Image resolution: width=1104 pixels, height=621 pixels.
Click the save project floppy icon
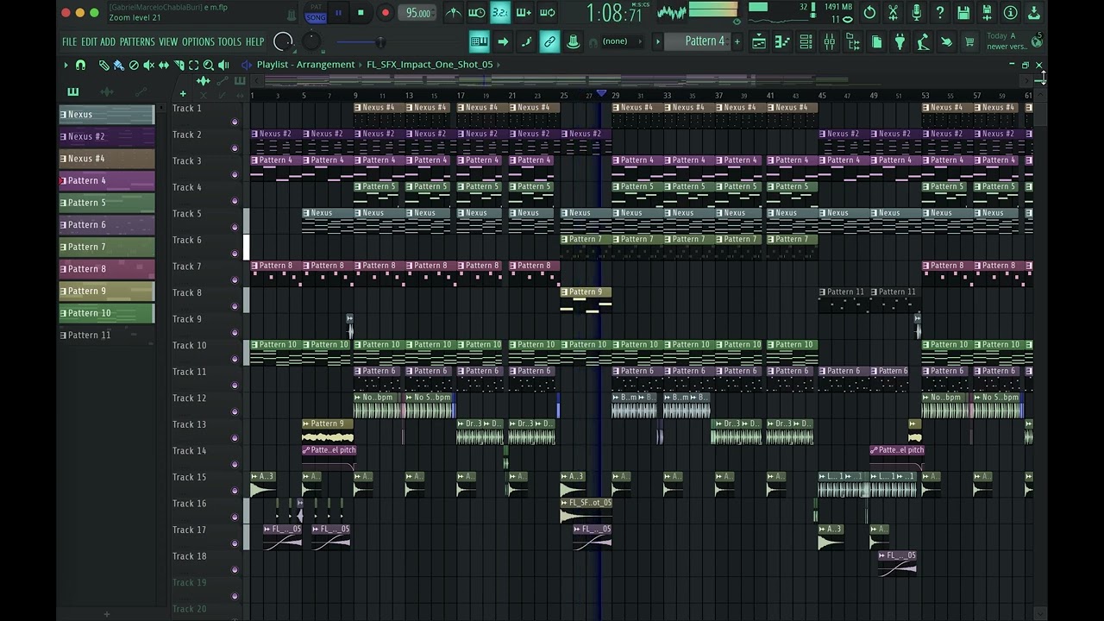coord(963,13)
